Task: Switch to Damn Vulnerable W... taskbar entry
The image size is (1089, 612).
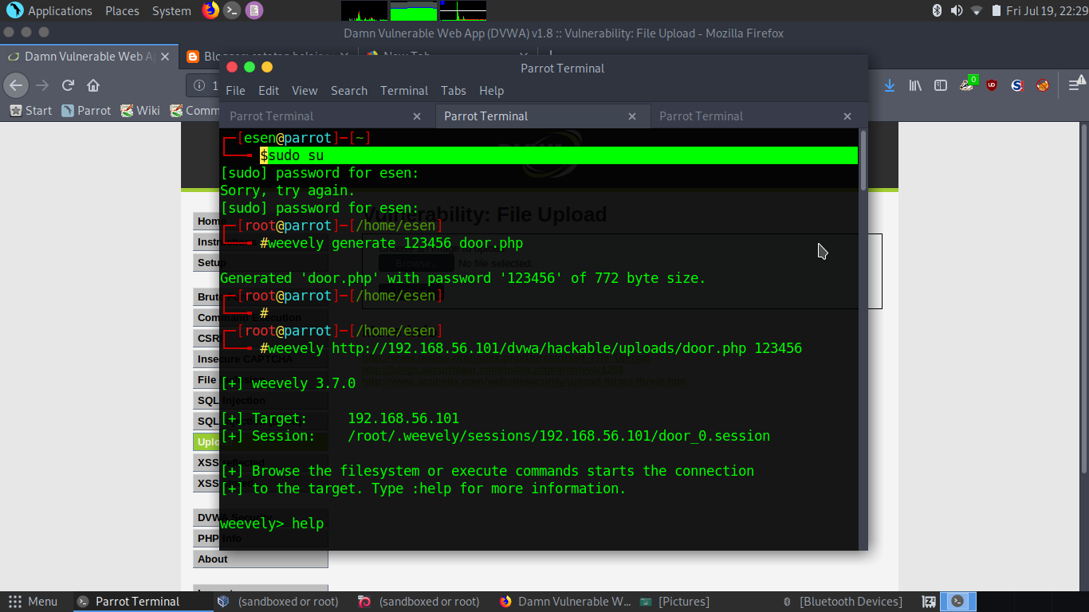Action: tap(566, 602)
